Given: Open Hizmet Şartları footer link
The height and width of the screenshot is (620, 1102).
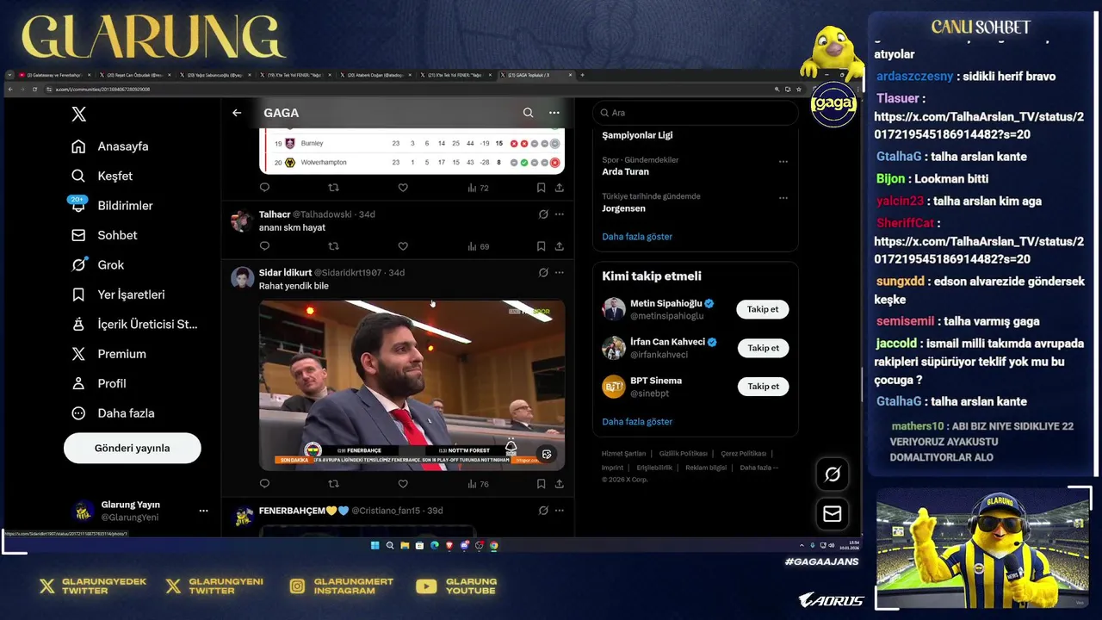Looking at the screenshot, I should tap(623, 454).
